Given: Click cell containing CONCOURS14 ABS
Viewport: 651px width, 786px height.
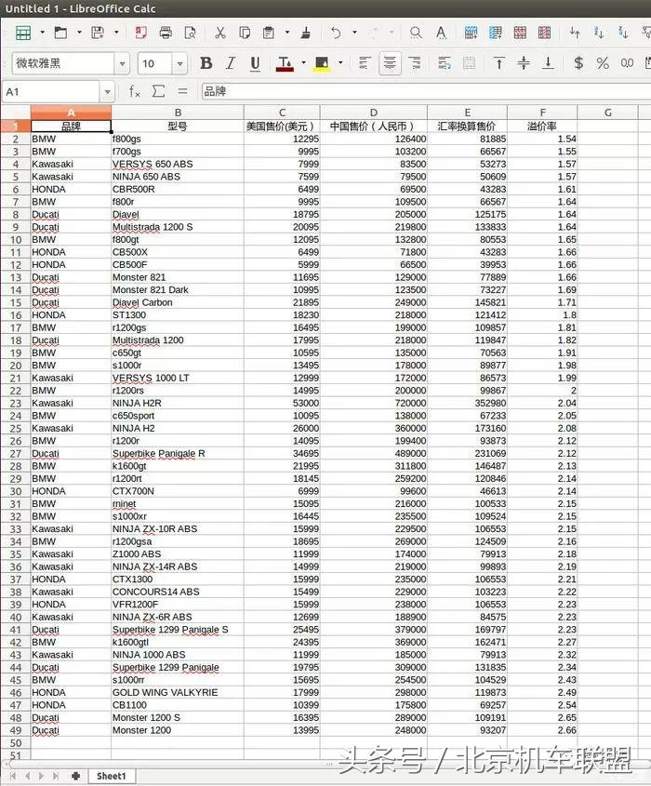Looking at the screenshot, I should [178, 592].
